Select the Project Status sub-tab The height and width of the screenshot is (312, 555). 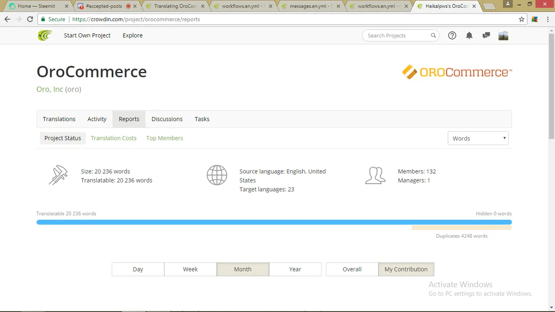pyautogui.click(x=63, y=138)
